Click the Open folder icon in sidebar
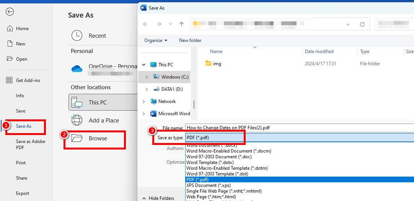 point(10,59)
